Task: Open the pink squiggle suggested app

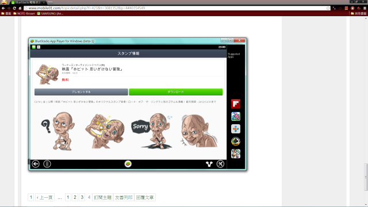Action: click(236, 116)
